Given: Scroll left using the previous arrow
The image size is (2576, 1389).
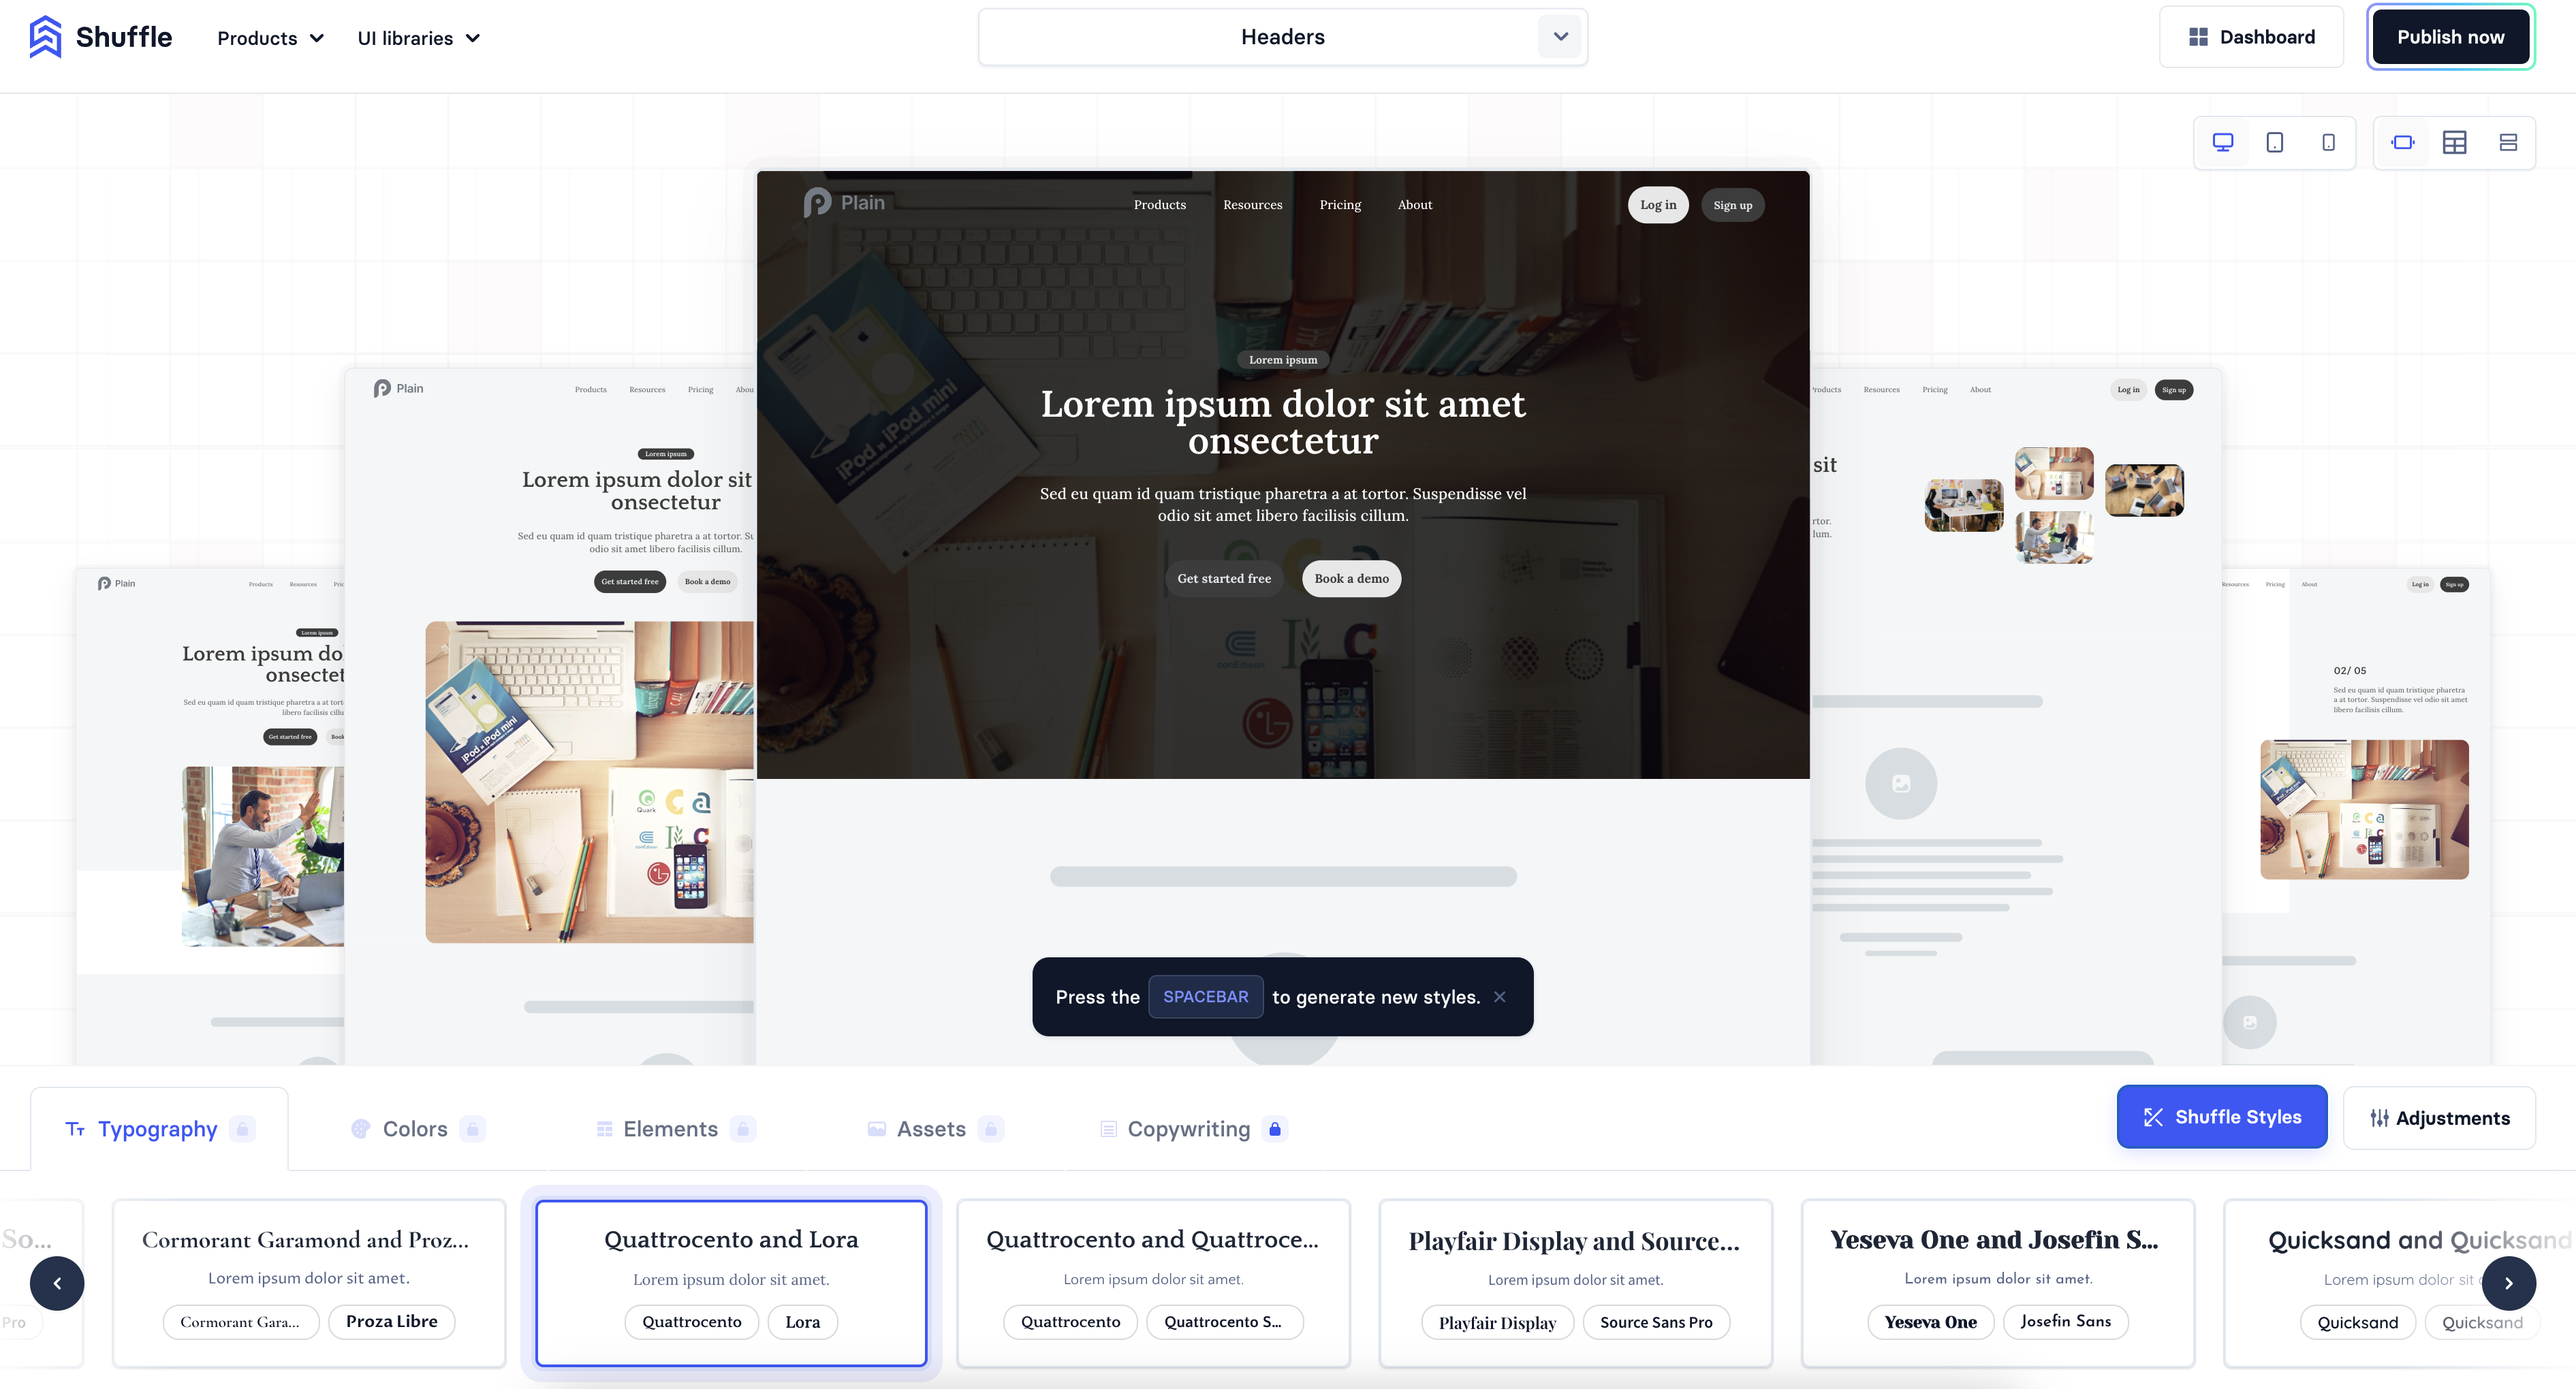Looking at the screenshot, I should pos(58,1283).
